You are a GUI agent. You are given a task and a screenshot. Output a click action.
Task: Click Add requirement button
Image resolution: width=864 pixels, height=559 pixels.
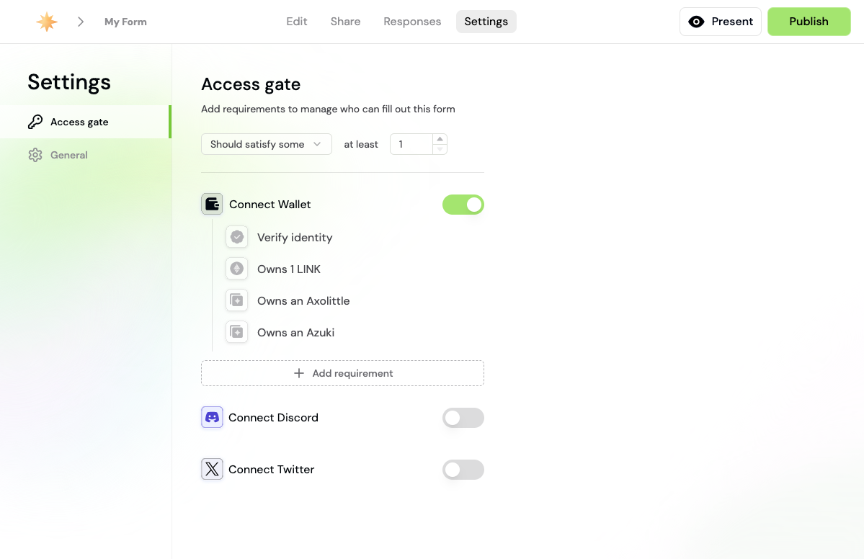coord(342,373)
